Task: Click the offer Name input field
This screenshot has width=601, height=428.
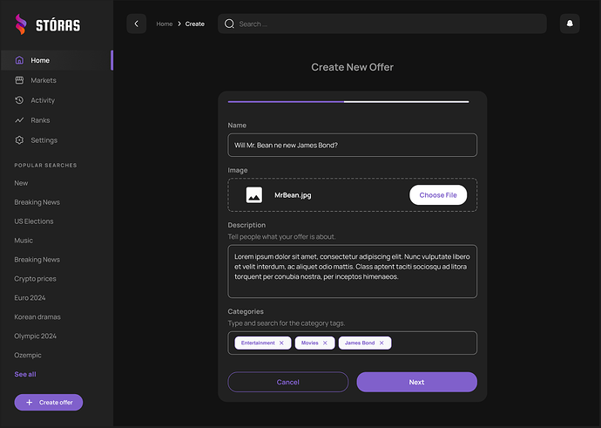Action: coord(352,145)
